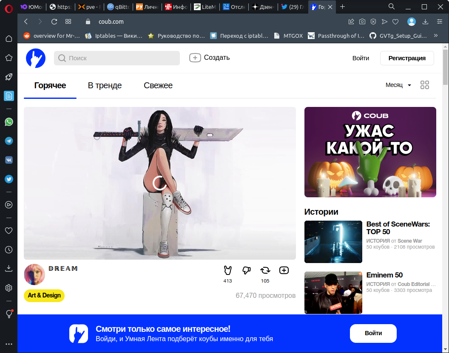Click inside the 'Поиск' search field
The image size is (449, 353).
pos(117,58)
